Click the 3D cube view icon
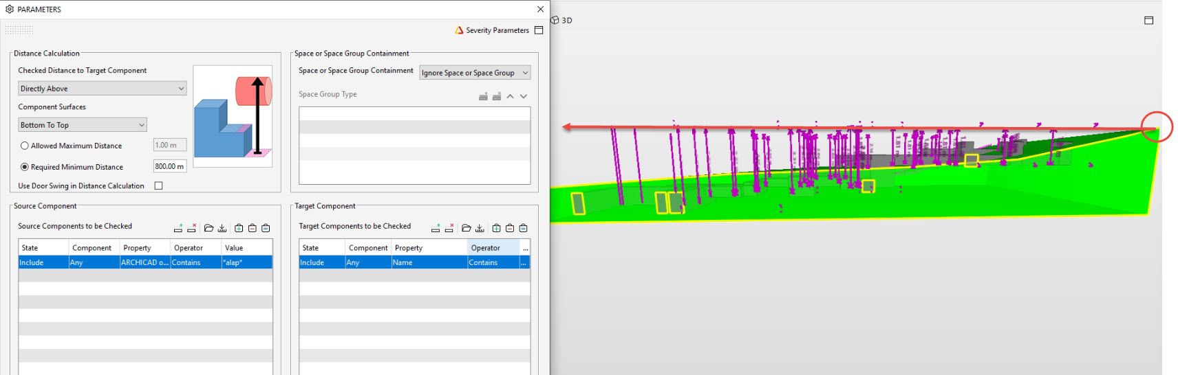The image size is (1178, 375). tap(555, 20)
